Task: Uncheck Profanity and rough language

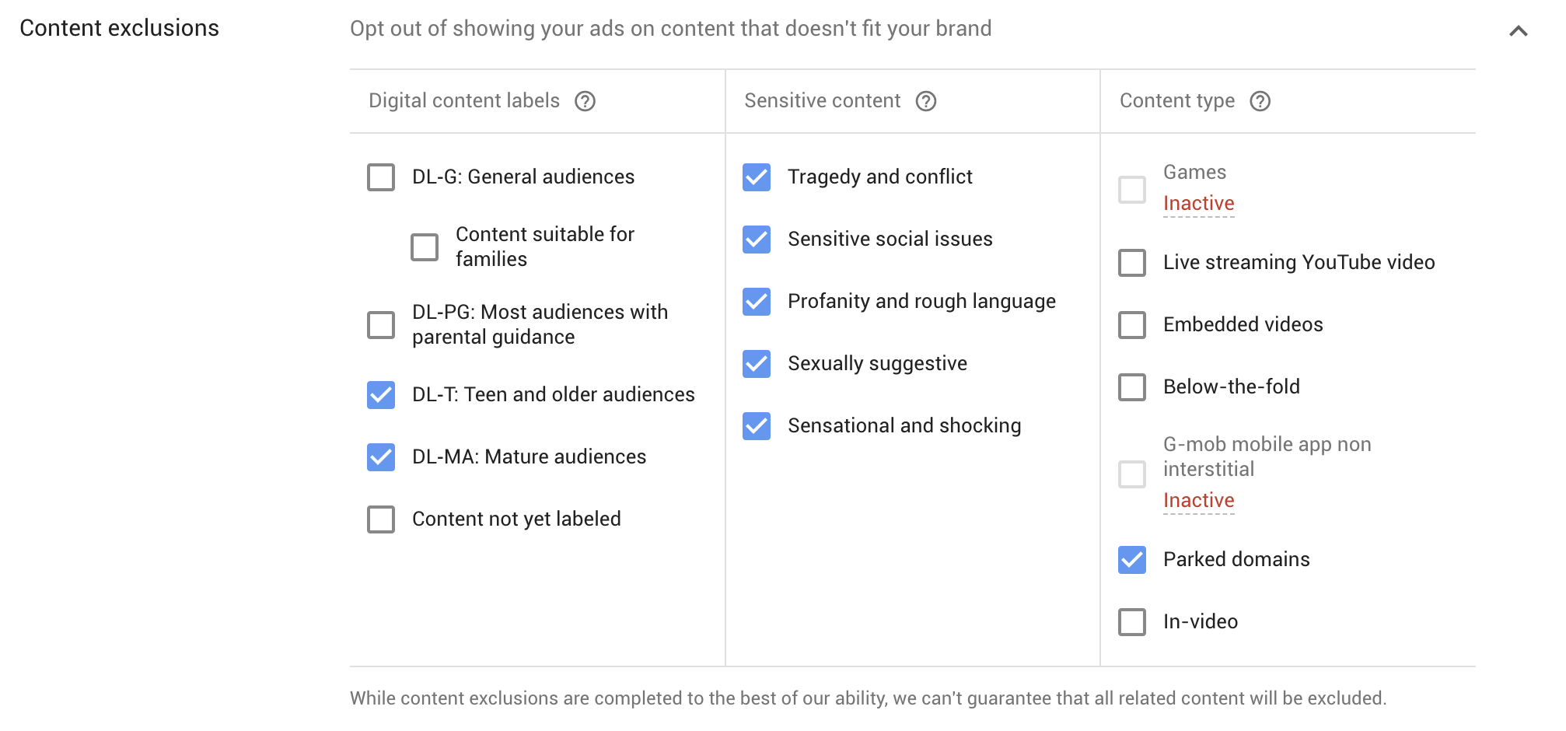Action: pyautogui.click(x=756, y=302)
